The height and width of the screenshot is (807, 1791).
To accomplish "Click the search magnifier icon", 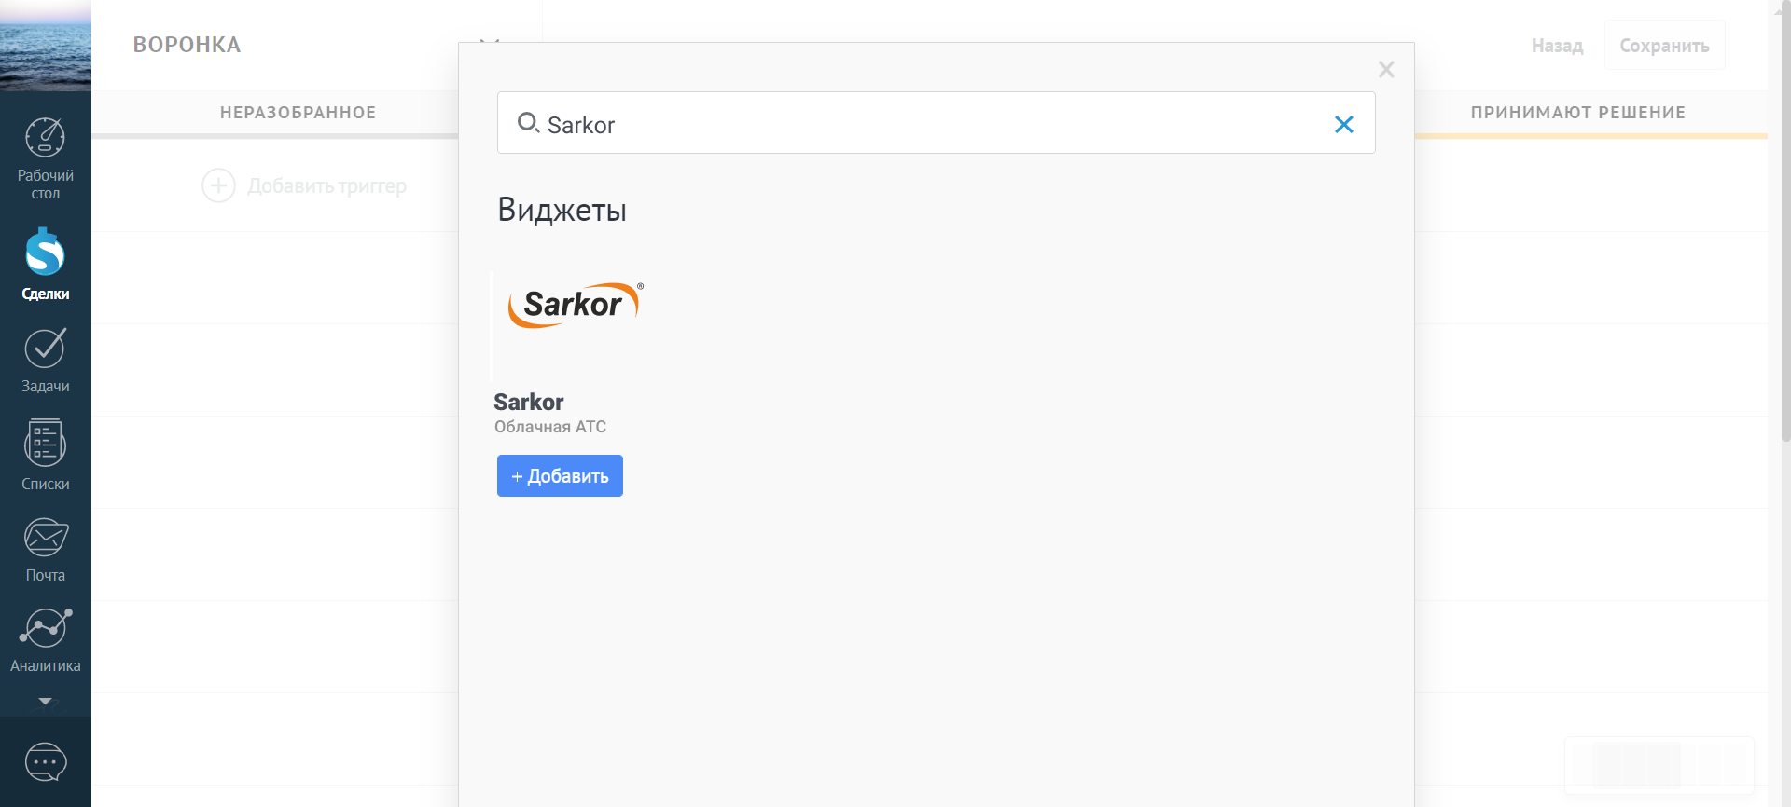I will [x=528, y=123].
